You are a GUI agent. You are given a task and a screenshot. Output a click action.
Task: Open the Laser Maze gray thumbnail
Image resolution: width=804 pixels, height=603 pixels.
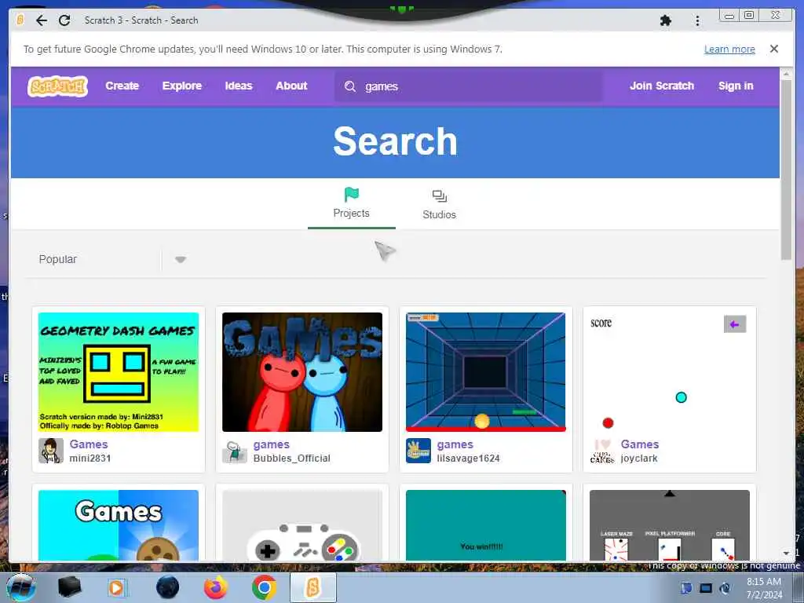tap(669, 525)
